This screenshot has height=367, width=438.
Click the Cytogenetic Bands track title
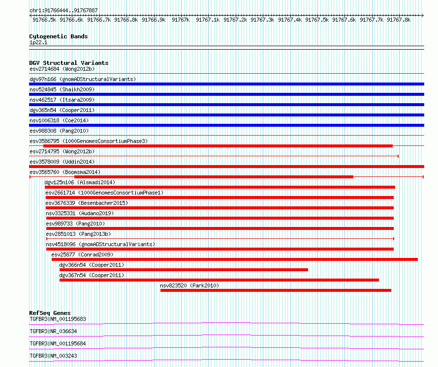coord(59,36)
